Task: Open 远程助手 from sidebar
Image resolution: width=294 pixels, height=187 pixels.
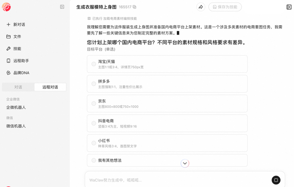Action: pos(18,61)
